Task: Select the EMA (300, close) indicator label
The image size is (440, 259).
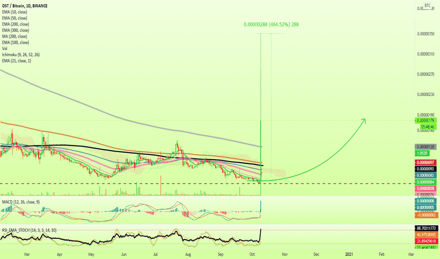Action: pyautogui.click(x=16, y=30)
